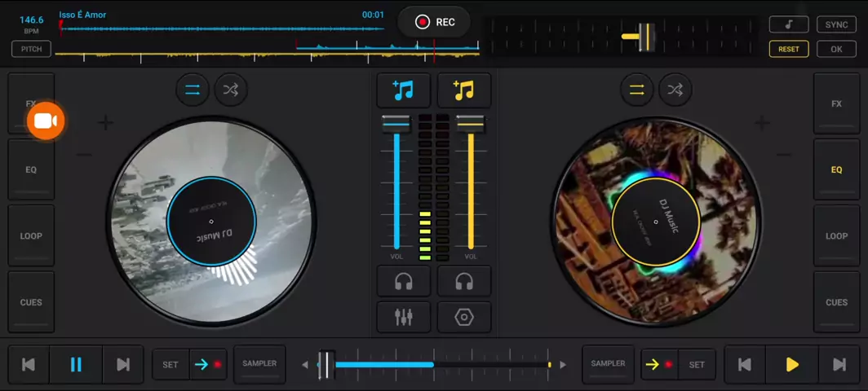Toggle shuffle on the left deck

tap(231, 90)
